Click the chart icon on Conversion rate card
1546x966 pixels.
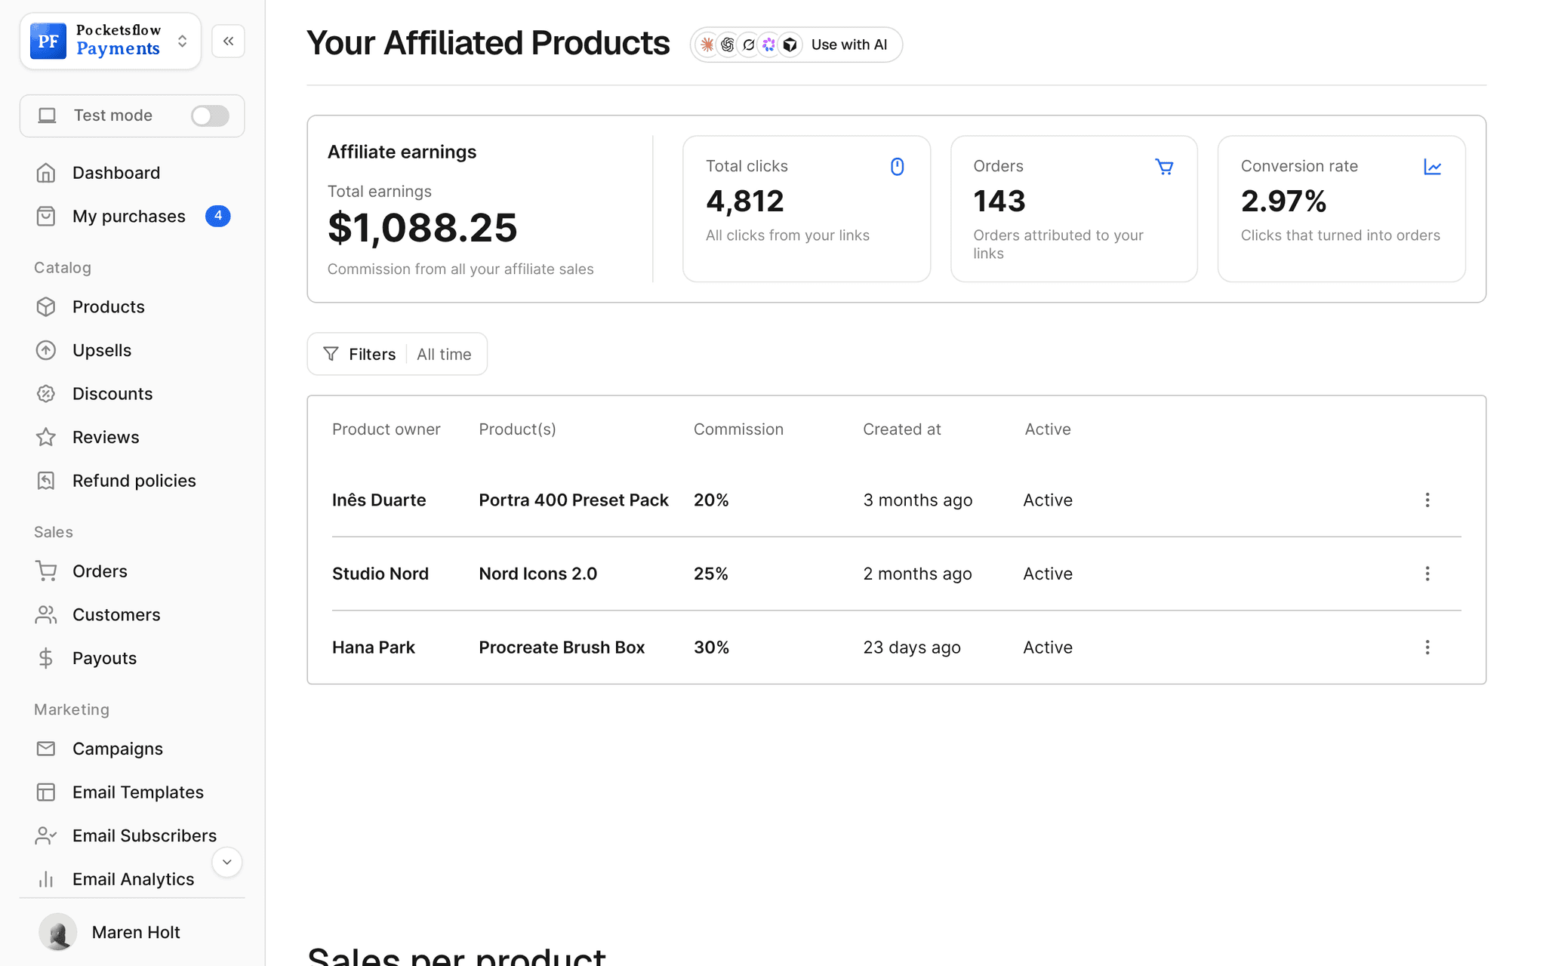click(1432, 167)
